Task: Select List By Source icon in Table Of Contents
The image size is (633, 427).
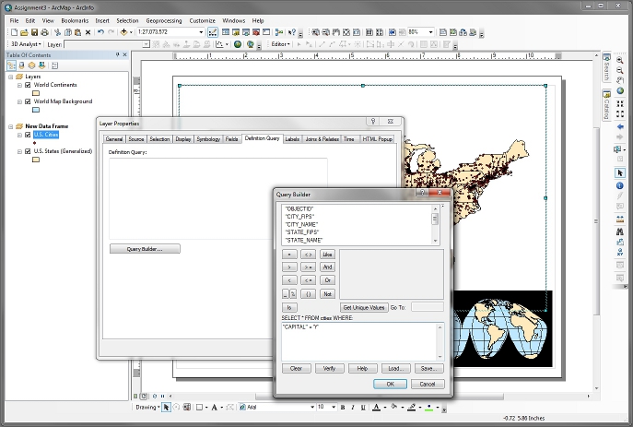Action: [x=21, y=65]
